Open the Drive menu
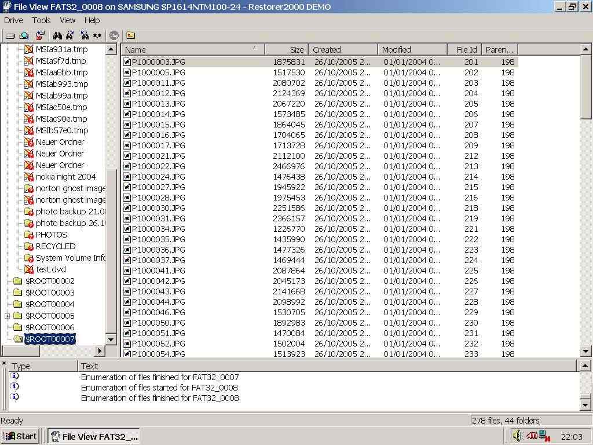 point(14,20)
